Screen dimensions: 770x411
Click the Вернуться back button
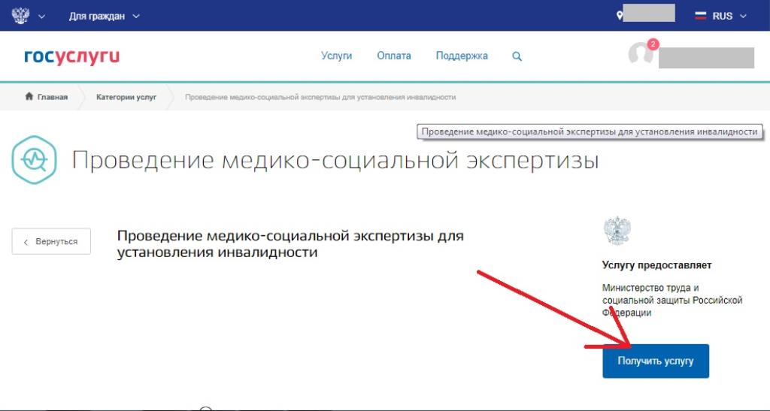click(51, 241)
